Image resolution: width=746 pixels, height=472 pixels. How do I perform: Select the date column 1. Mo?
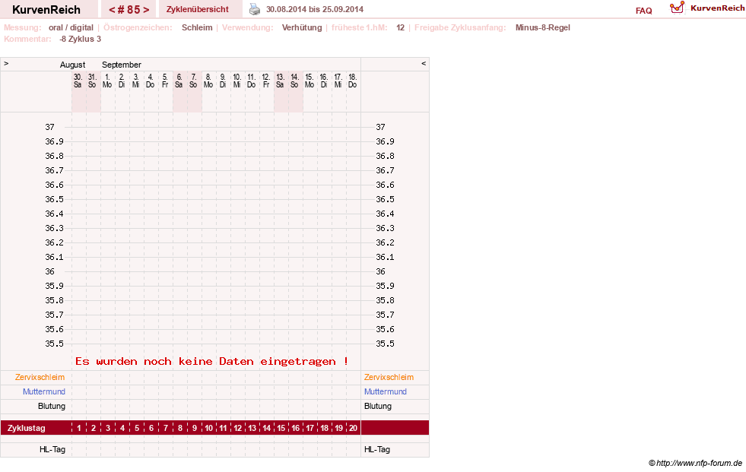click(107, 81)
